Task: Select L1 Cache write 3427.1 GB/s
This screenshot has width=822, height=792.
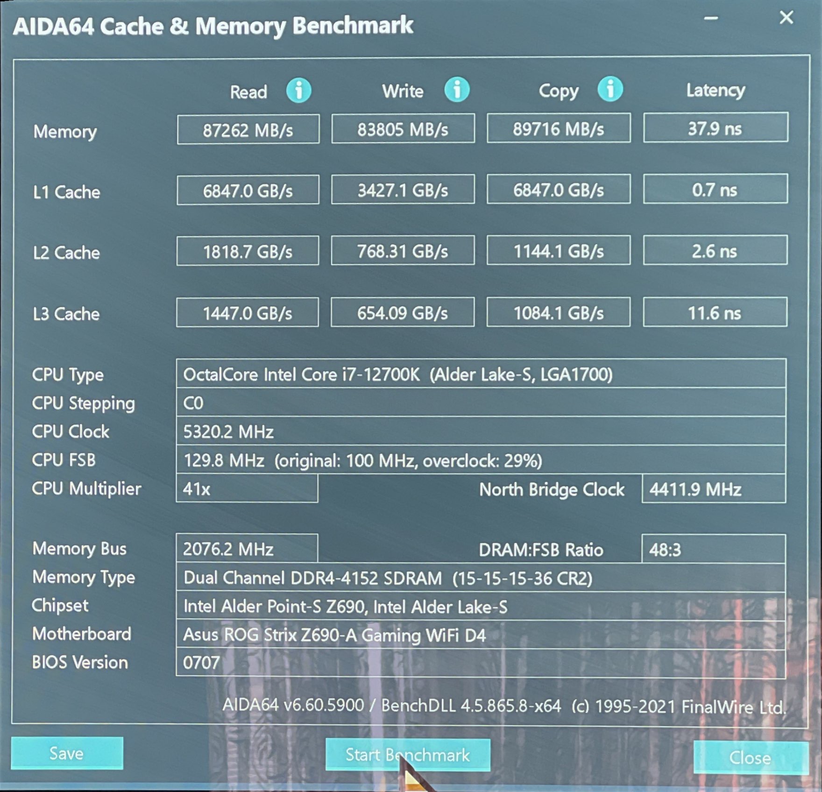Action: (x=403, y=189)
